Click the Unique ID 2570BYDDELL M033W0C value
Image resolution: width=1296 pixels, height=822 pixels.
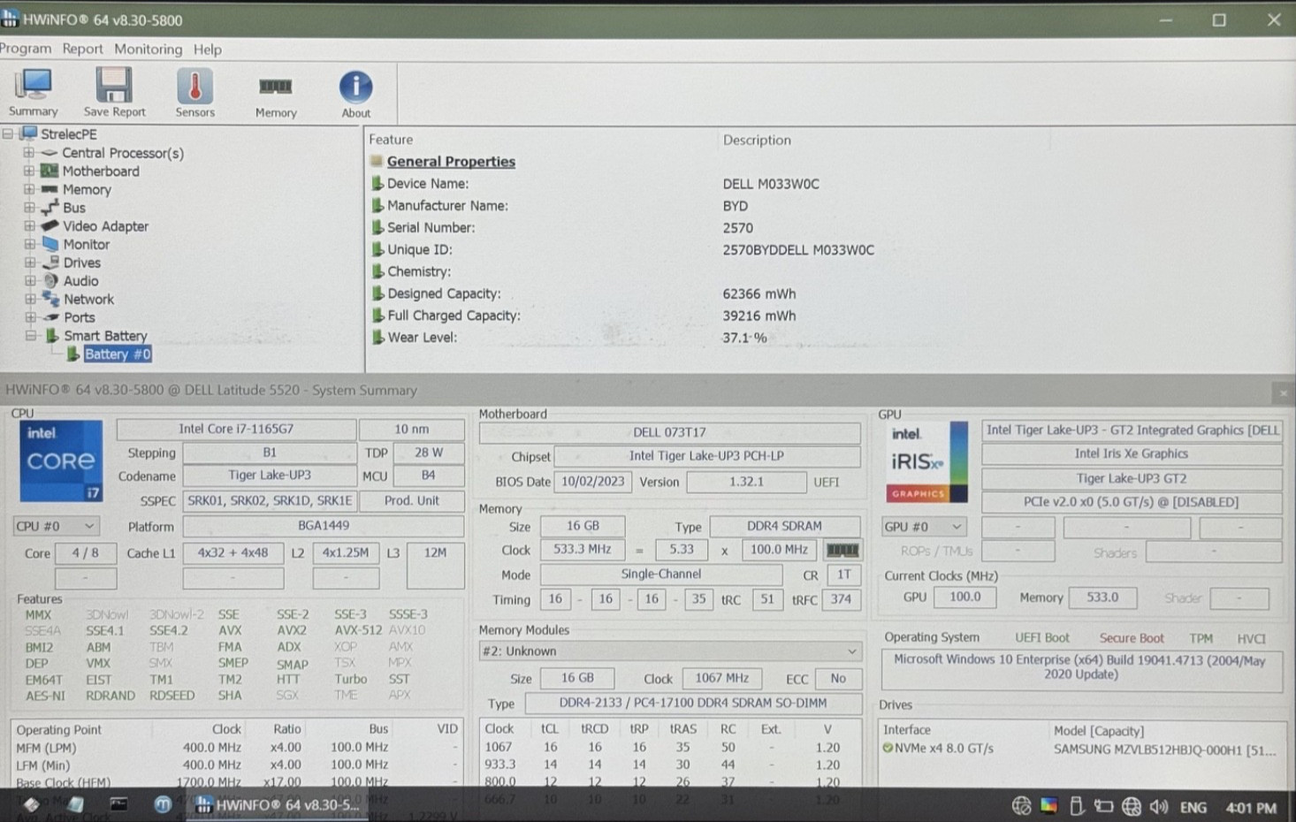[x=798, y=250]
